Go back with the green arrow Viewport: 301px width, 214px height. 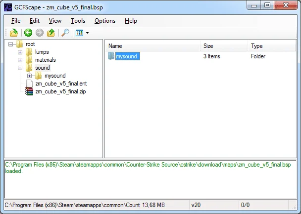coord(28,33)
